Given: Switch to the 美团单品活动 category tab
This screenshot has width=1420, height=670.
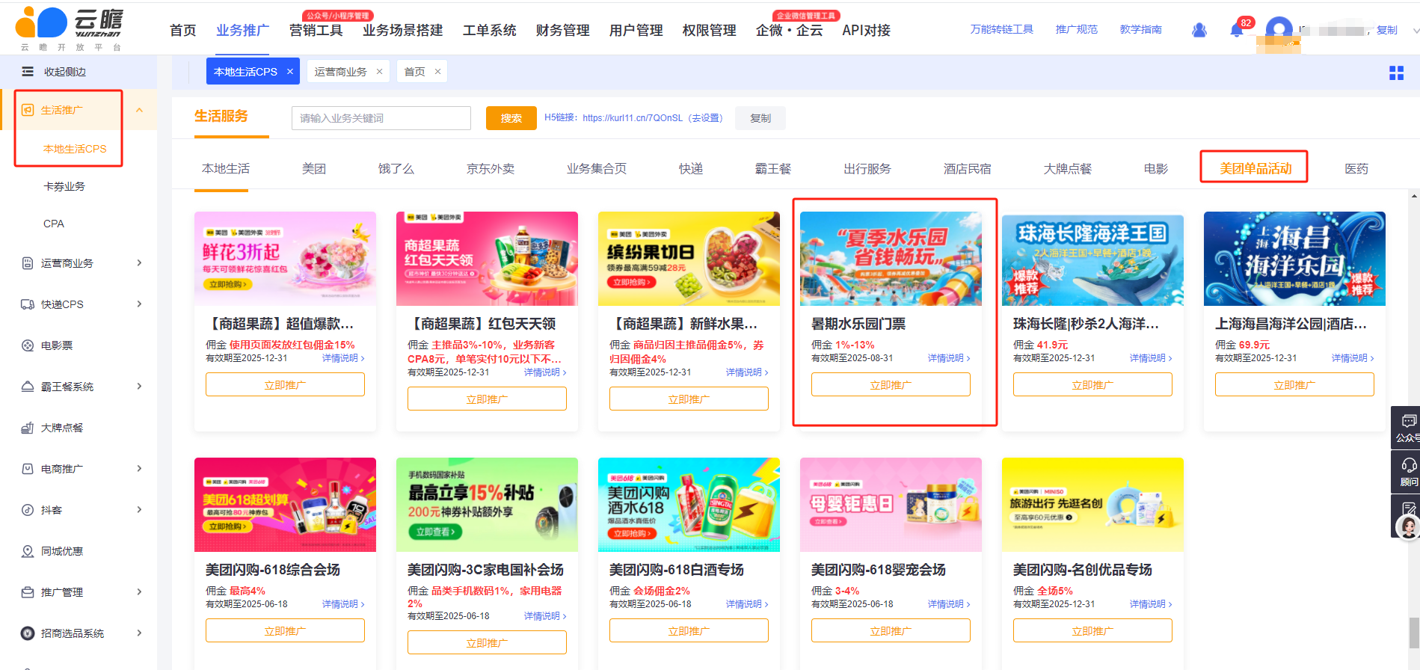Looking at the screenshot, I should pos(1255,168).
